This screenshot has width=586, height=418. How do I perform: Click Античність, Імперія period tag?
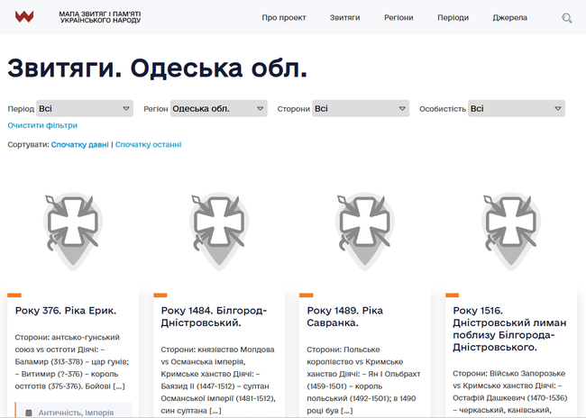point(76,413)
